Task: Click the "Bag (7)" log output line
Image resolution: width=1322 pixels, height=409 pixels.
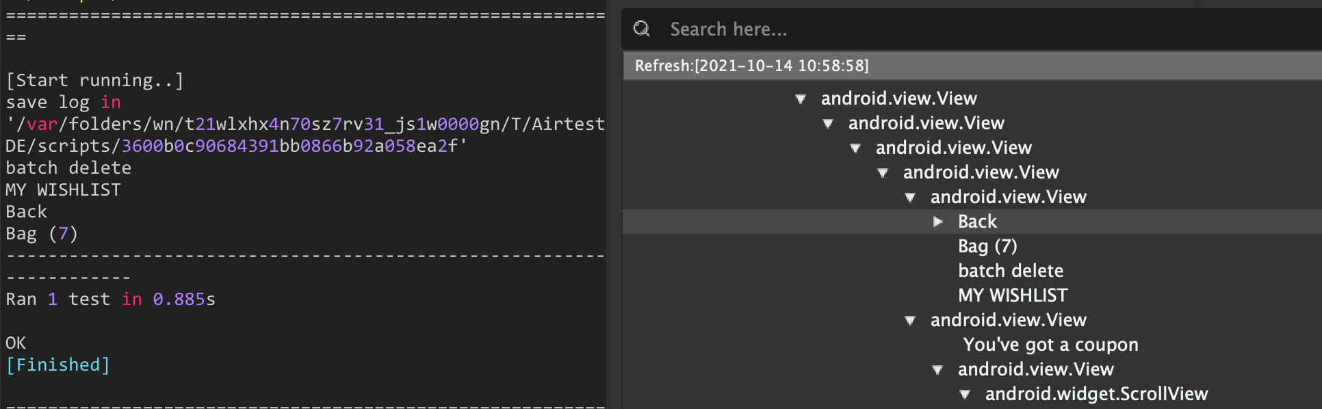Action: coord(42,234)
